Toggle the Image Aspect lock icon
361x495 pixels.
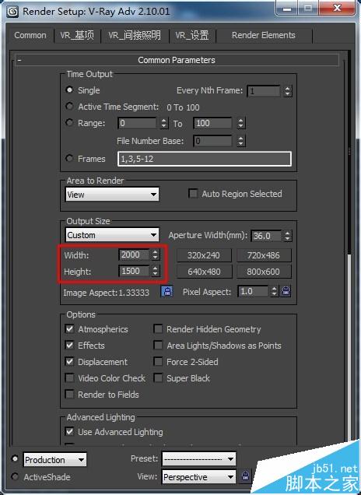pos(167,291)
